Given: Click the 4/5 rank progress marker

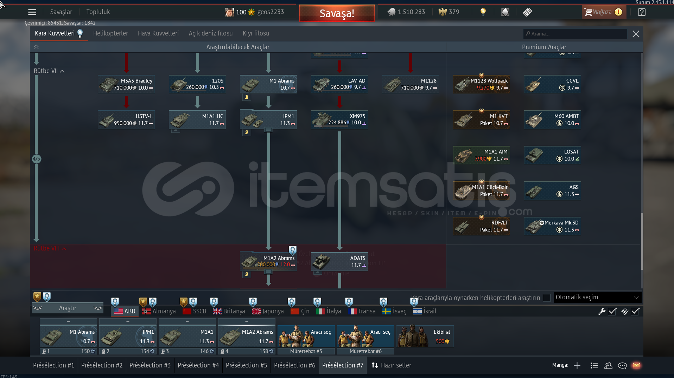Looking at the screenshot, I should point(36,159).
